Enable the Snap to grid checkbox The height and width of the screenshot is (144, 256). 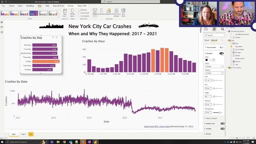click(x=79, y=13)
